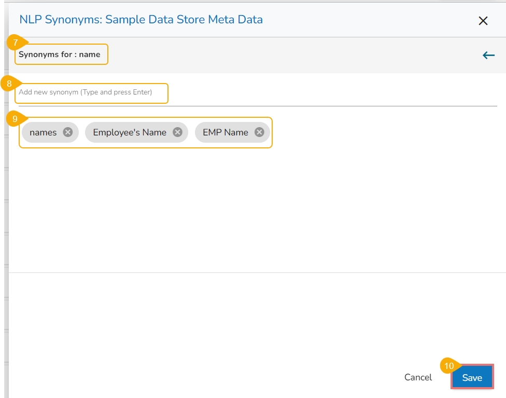Select the "names" chip label
The height and width of the screenshot is (398, 506).
43,132
